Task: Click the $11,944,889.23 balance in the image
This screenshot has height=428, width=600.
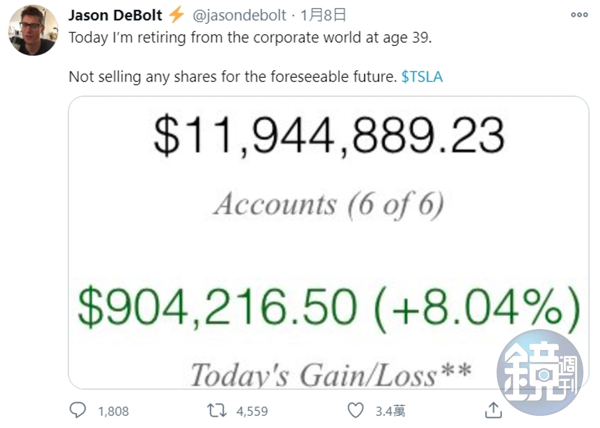Action: tap(329, 136)
